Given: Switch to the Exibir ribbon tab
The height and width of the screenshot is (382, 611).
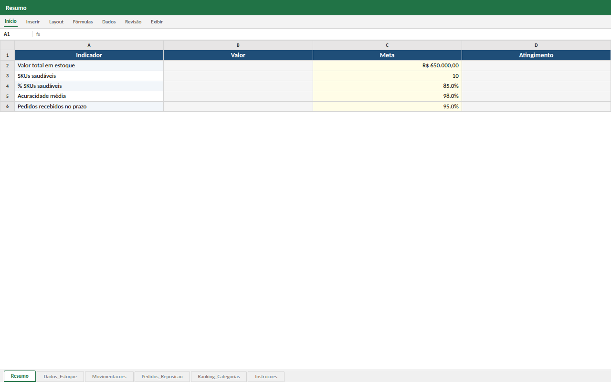Looking at the screenshot, I should coord(157,22).
